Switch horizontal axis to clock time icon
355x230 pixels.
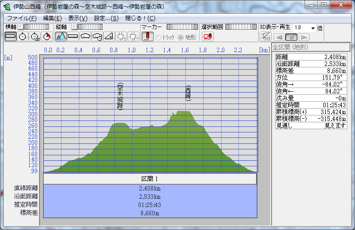22,36
